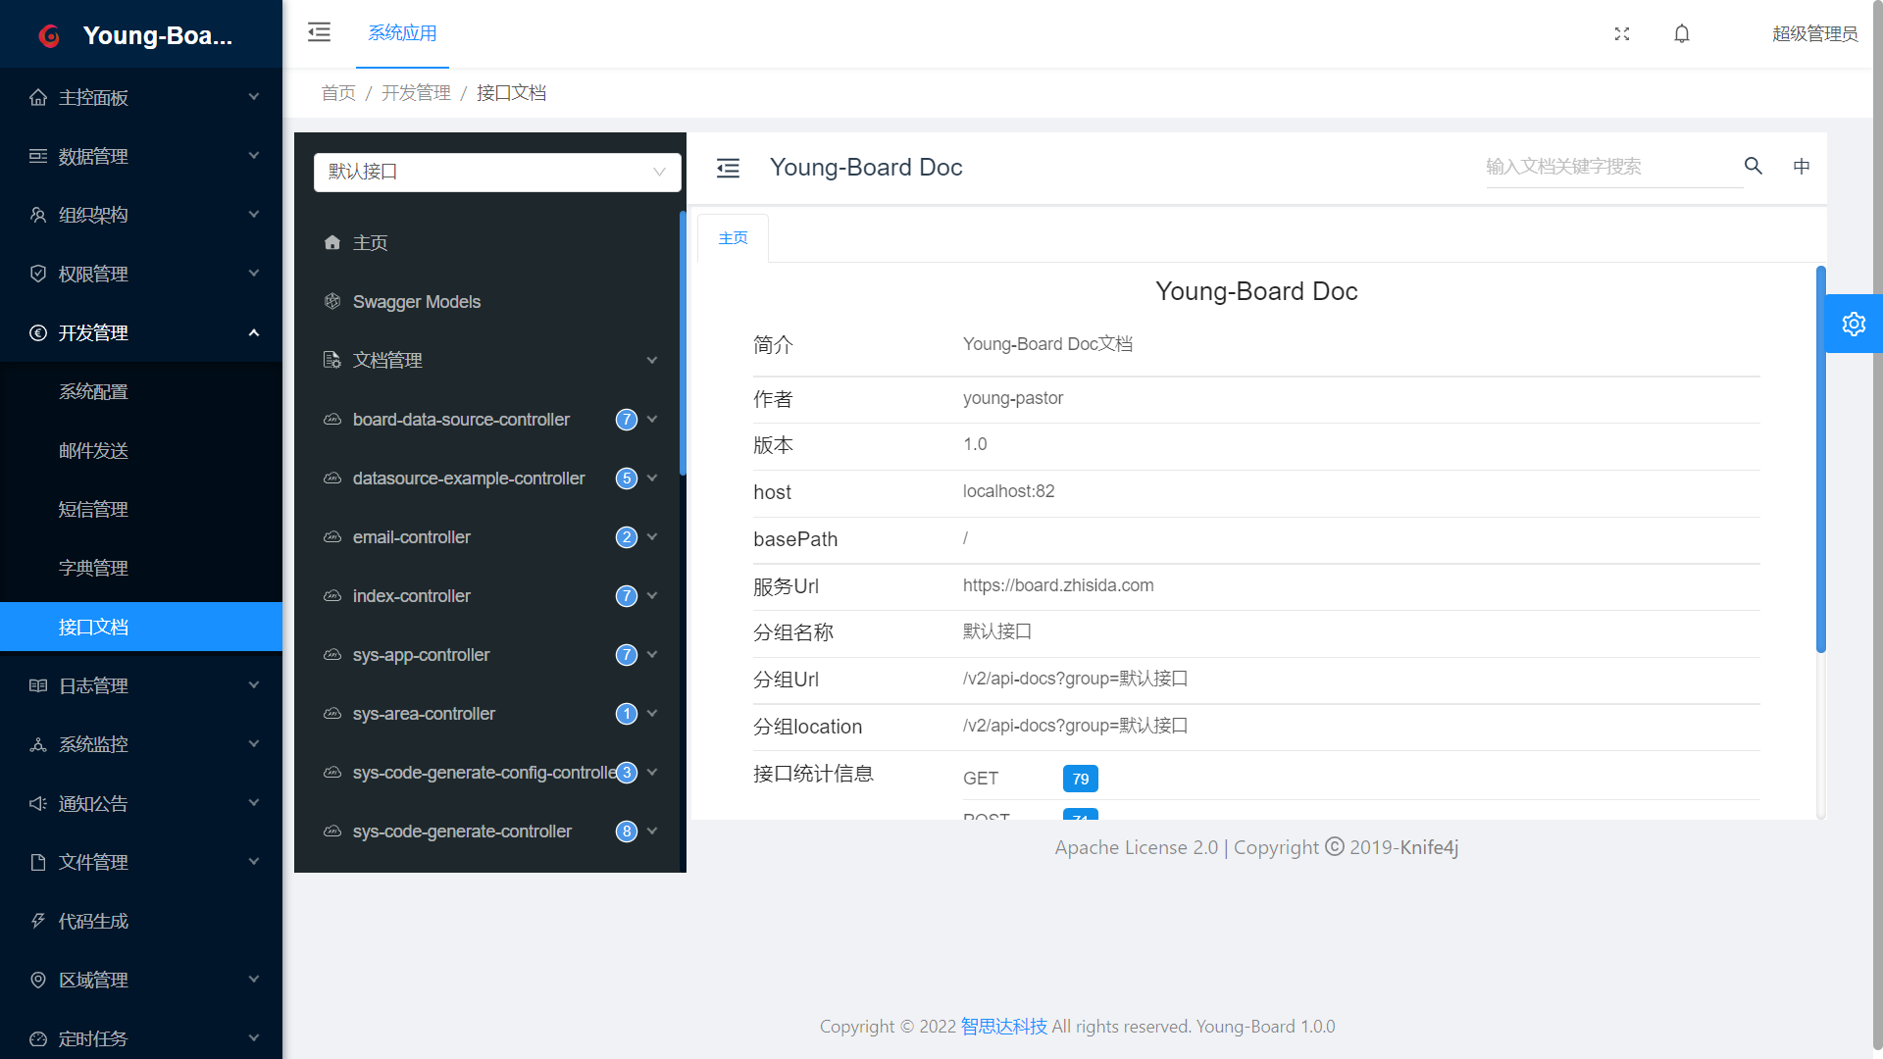Click the document search magnifier icon

click(x=1754, y=166)
